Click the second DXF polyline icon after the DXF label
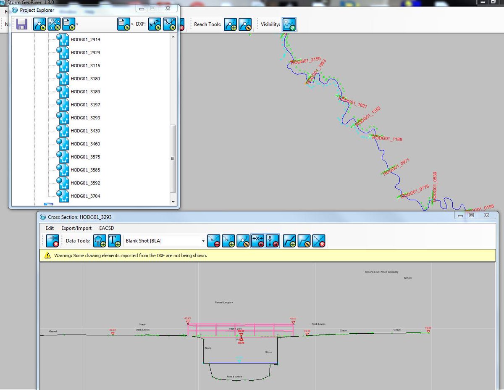Screen dimensions: 504x390 click(x=170, y=24)
